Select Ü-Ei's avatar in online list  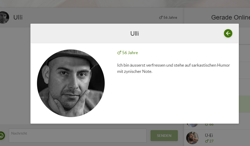(192, 138)
